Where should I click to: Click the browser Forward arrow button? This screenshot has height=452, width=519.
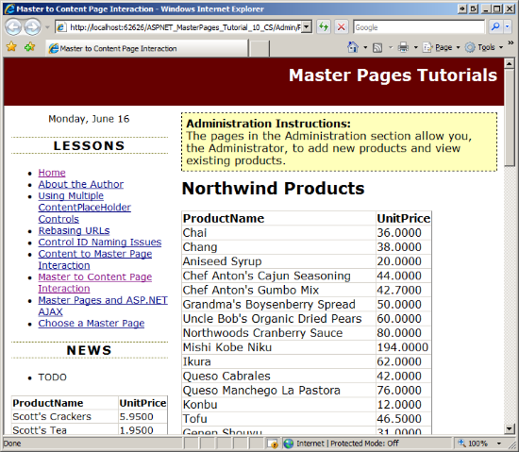pyautogui.click(x=32, y=27)
